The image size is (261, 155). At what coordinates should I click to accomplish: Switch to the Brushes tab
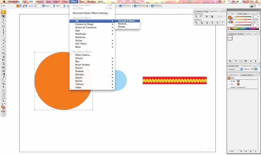click(x=241, y=34)
